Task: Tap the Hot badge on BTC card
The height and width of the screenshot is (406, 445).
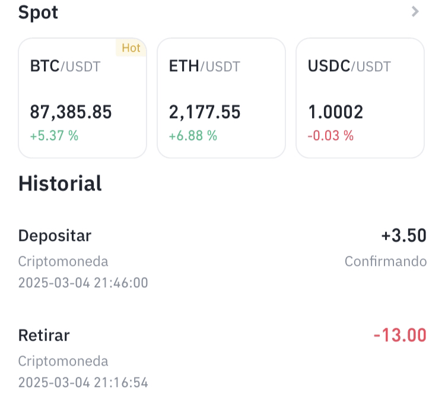Action: 131,47
